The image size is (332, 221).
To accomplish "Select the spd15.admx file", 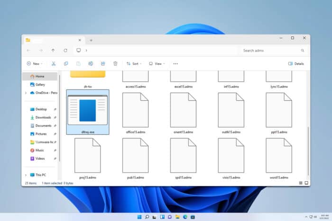I will pyautogui.click(x=184, y=159).
